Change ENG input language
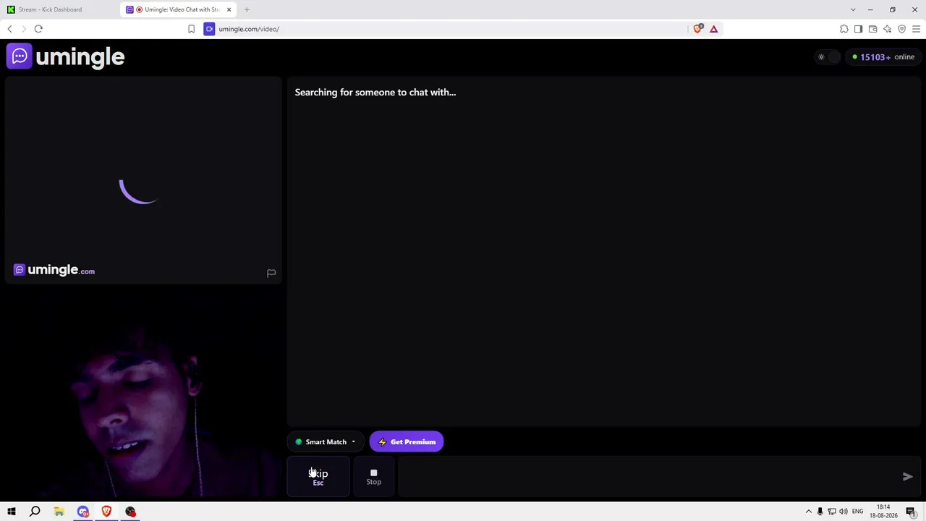 pyautogui.click(x=858, y=512)
